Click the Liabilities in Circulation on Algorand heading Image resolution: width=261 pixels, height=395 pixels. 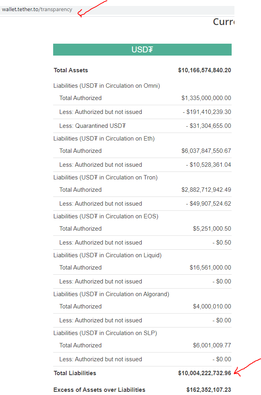click(x=111, y=294)
